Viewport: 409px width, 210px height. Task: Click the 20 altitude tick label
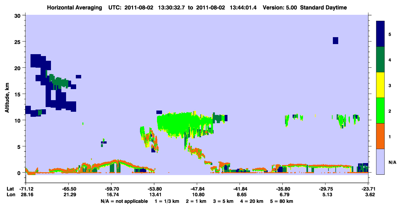18,68
